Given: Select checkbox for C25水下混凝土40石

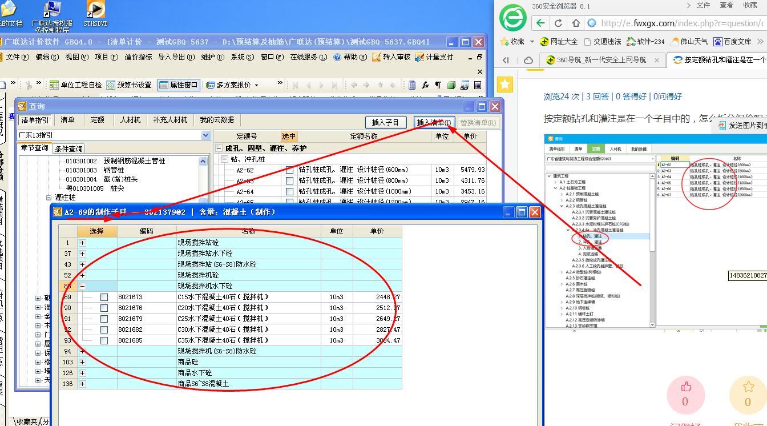Looking at the screenshot, I should 104,319.
